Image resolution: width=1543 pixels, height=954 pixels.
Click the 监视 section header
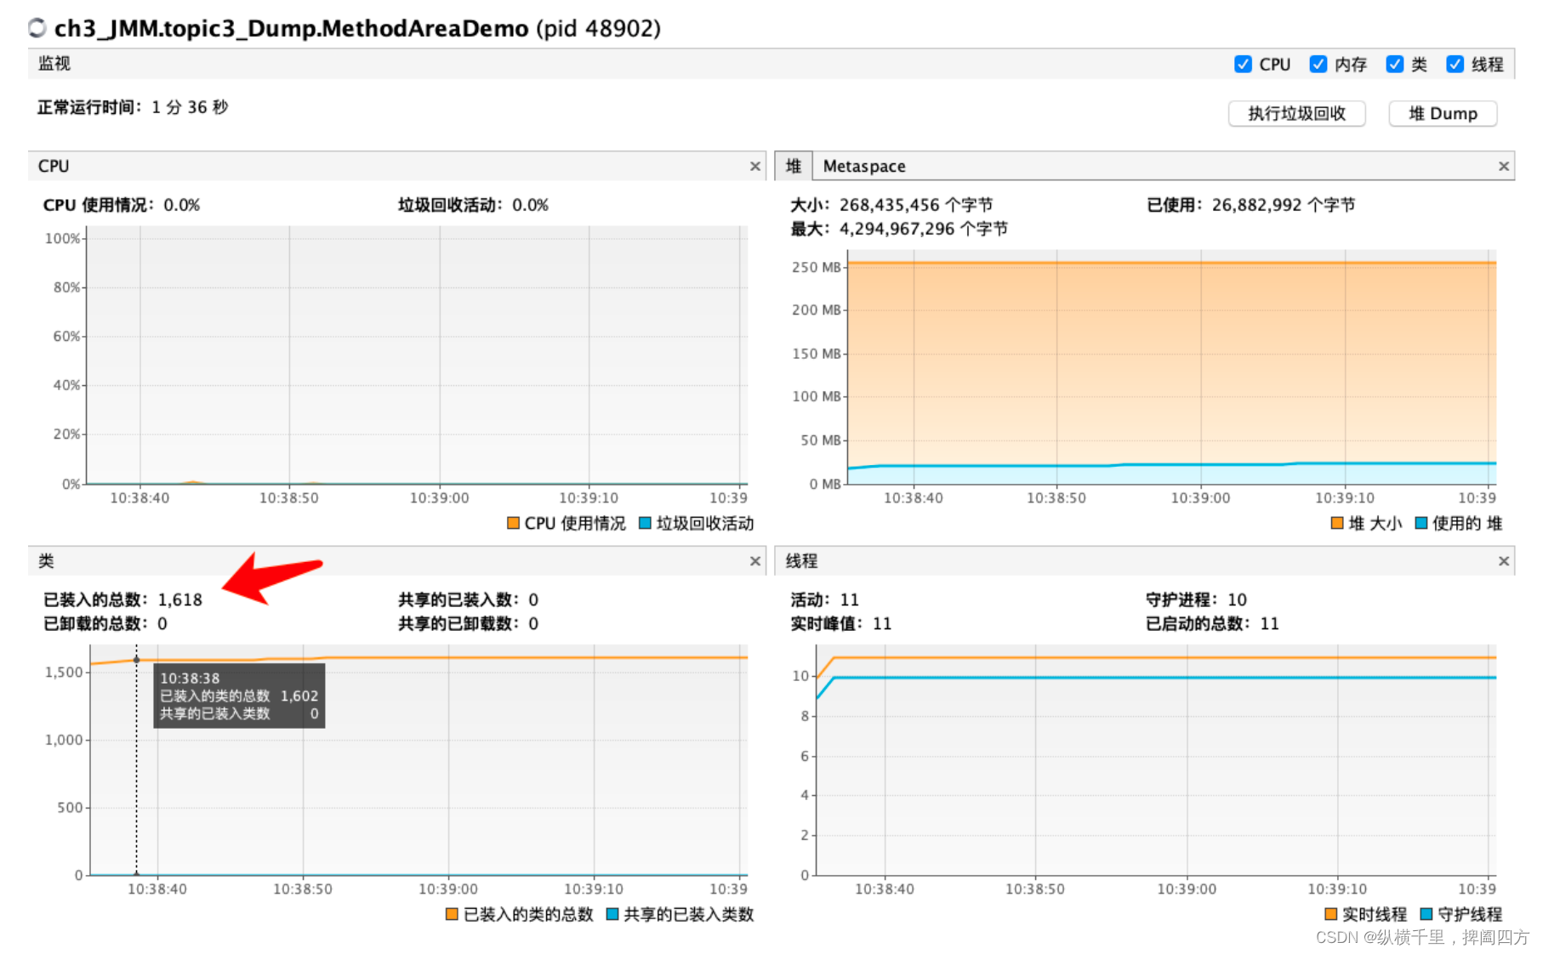[x=54, y=64]
